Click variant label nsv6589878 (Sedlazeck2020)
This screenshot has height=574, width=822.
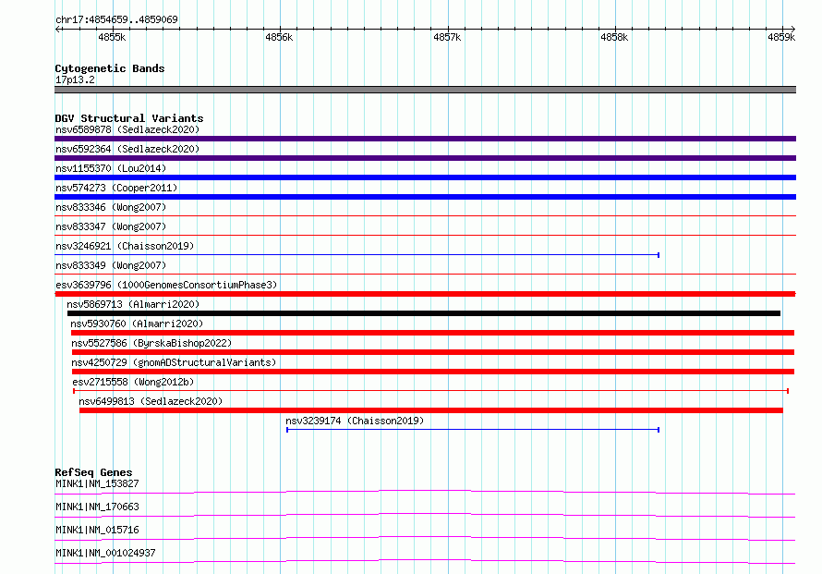coord(127,129)
